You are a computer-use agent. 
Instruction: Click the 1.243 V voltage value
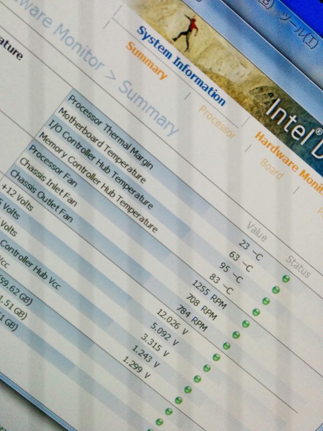point(146,357)
